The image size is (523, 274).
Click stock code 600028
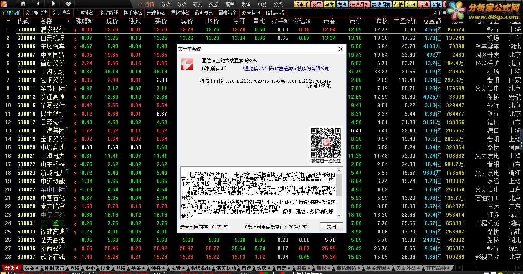pos(26,198)
